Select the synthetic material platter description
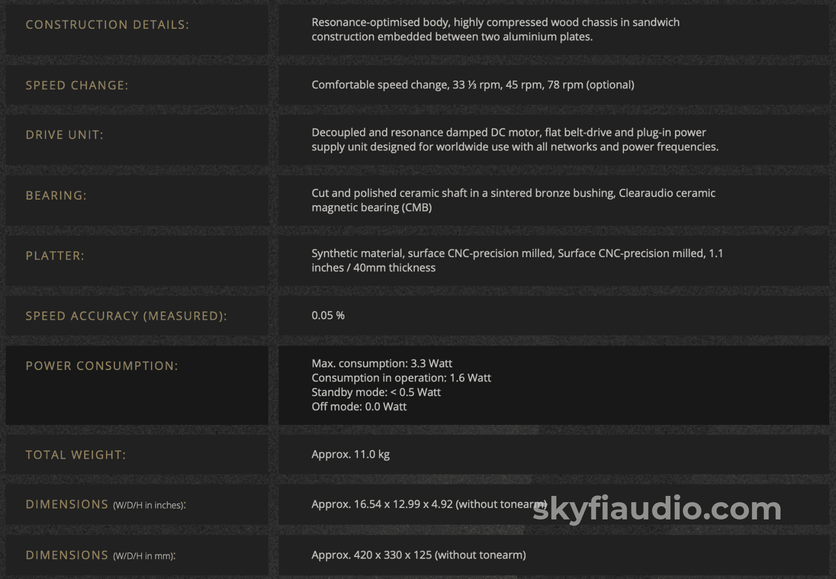The image size is (836, 579). coord(517,260)
